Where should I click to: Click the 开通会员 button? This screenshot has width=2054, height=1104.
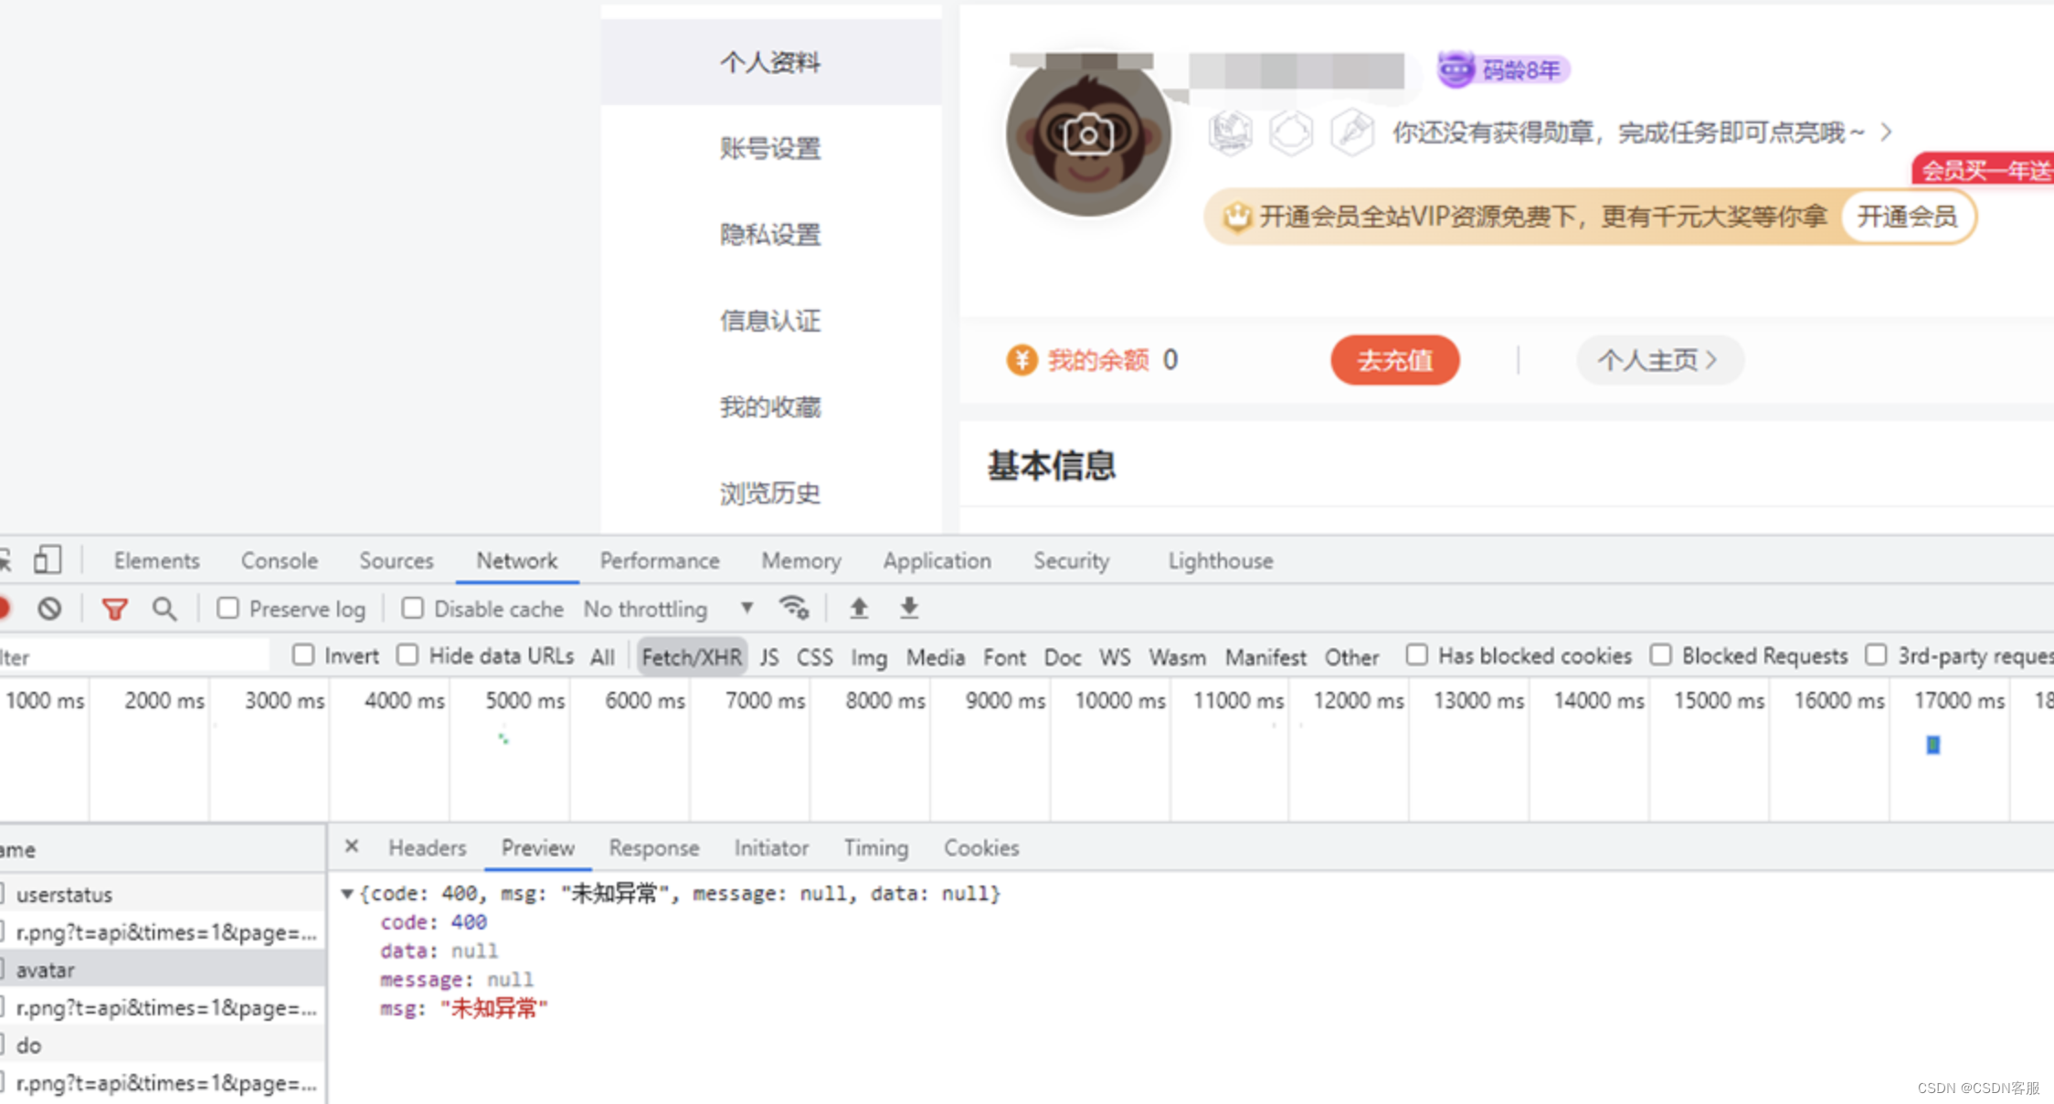1907,217
